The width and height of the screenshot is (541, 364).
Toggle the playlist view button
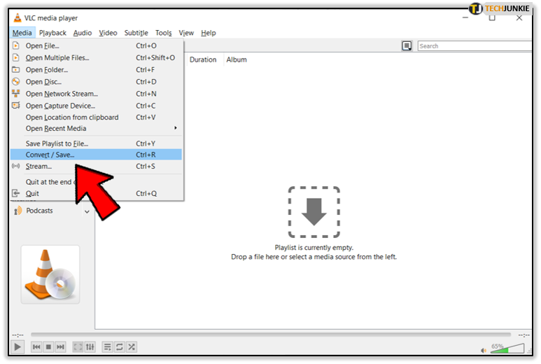point(107,347)
